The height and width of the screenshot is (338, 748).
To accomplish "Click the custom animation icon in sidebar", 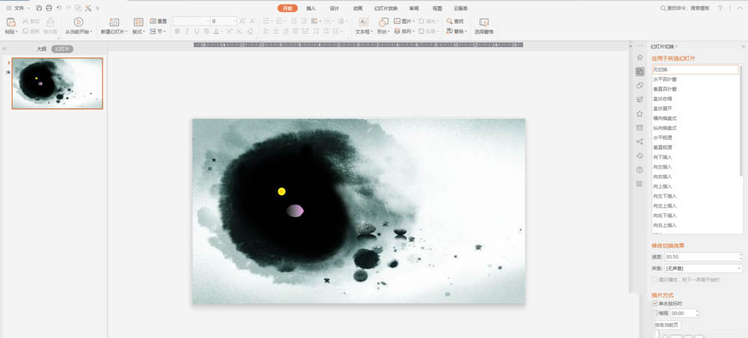I will (640, 85).
